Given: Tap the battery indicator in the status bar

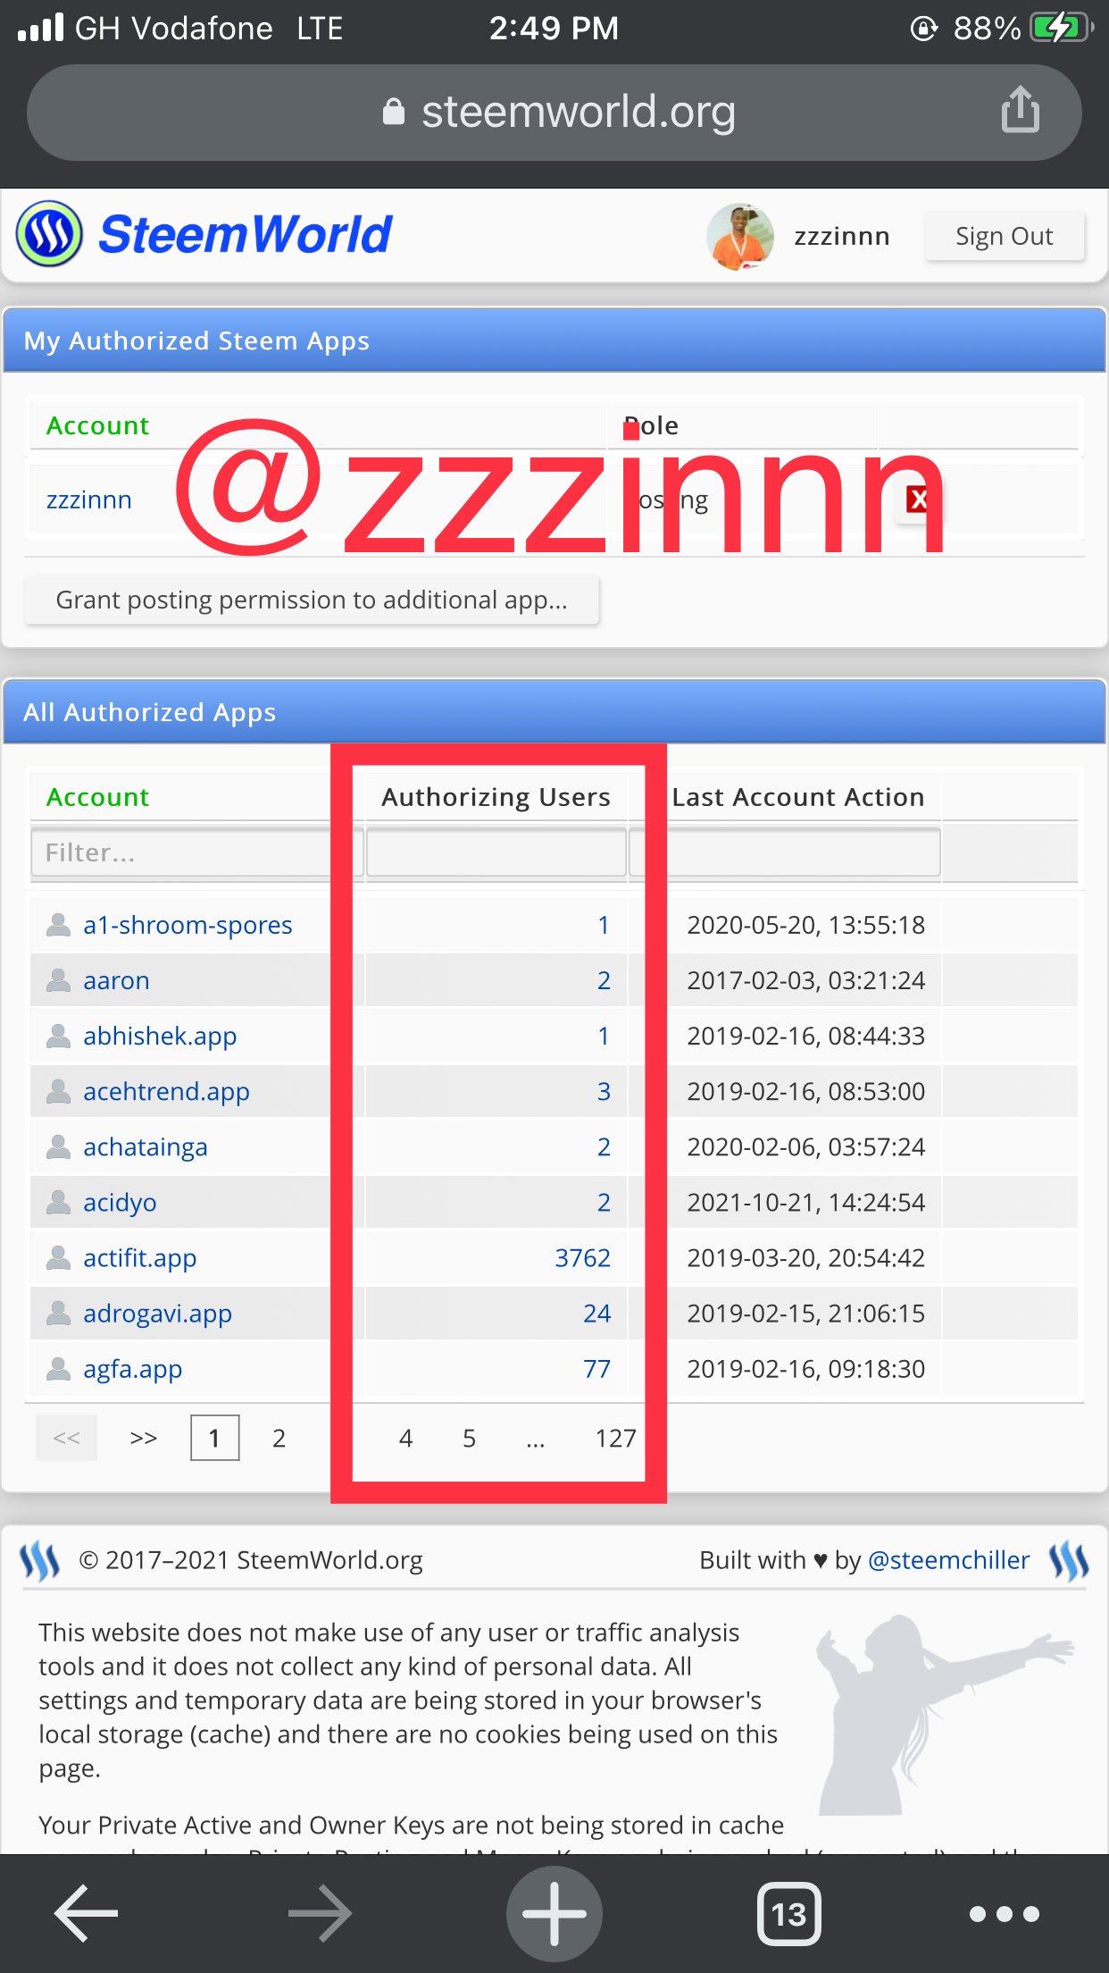Looking at the screenshot, I should pyautogui.click(x=1061, y=28).
